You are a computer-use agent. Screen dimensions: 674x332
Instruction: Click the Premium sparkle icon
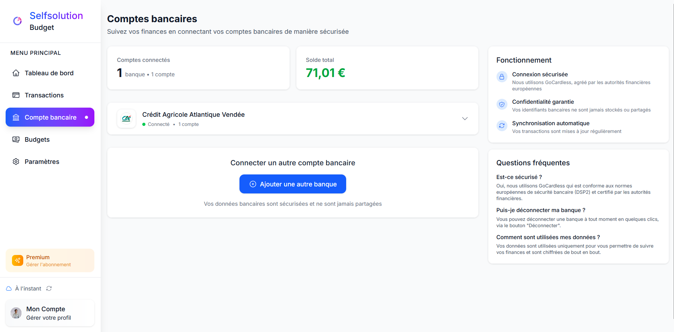(x=18, y=261)
